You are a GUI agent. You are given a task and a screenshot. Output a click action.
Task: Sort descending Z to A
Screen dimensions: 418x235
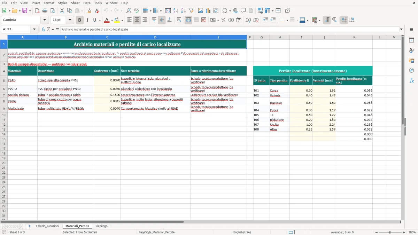[184, 11]
